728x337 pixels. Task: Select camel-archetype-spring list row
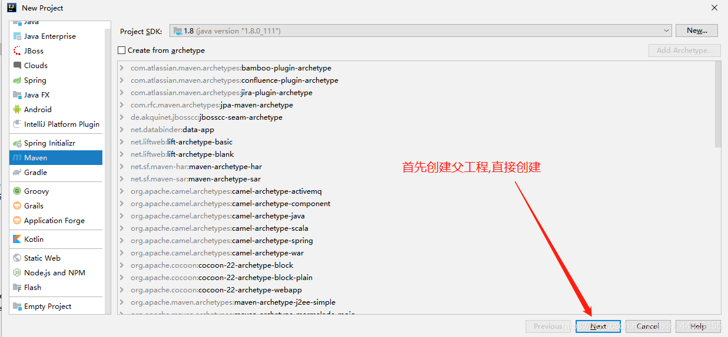pyautogui.click(x=415, y=241)
